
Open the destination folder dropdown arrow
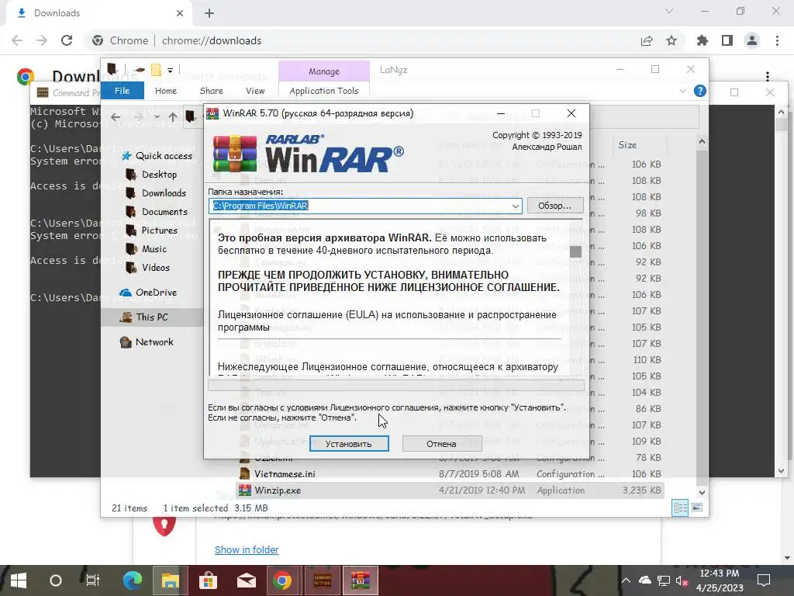point(515,206)
